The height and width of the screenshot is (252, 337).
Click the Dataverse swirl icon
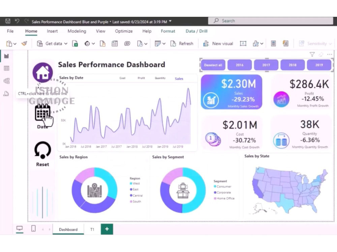click(x=127, y=43)
